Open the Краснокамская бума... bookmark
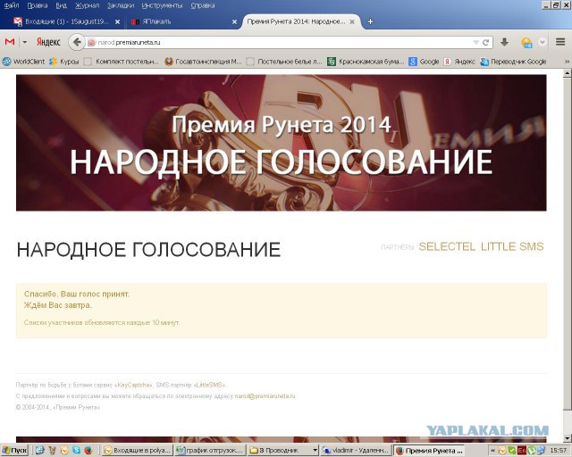 [x=366, y=62]
